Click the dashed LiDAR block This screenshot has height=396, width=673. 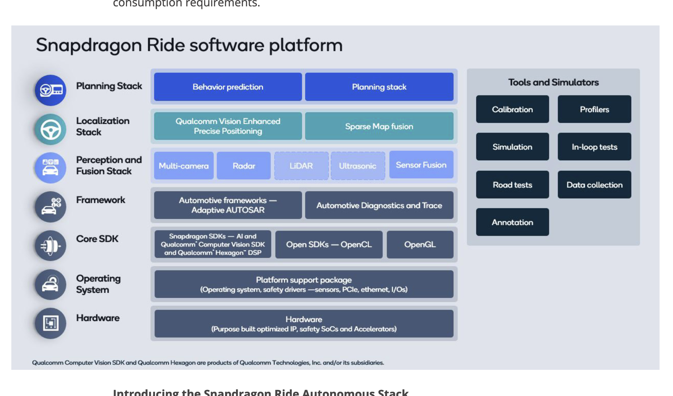click(x=301, y=165)
